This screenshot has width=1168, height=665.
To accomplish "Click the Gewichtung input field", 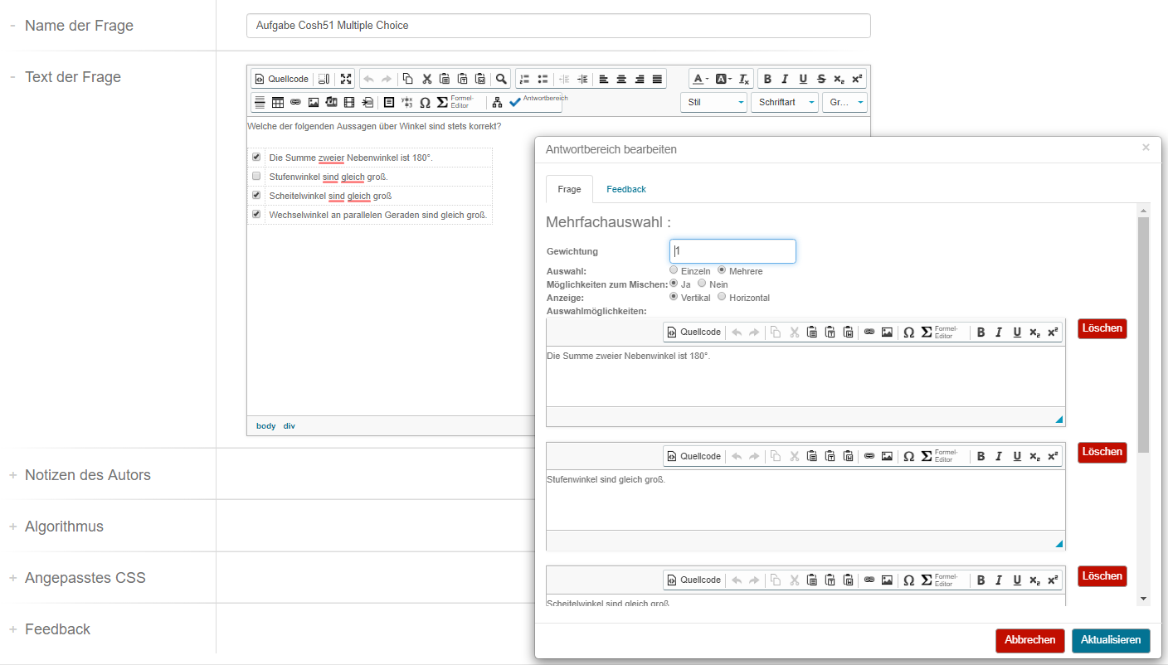I will tap(732, 251).
